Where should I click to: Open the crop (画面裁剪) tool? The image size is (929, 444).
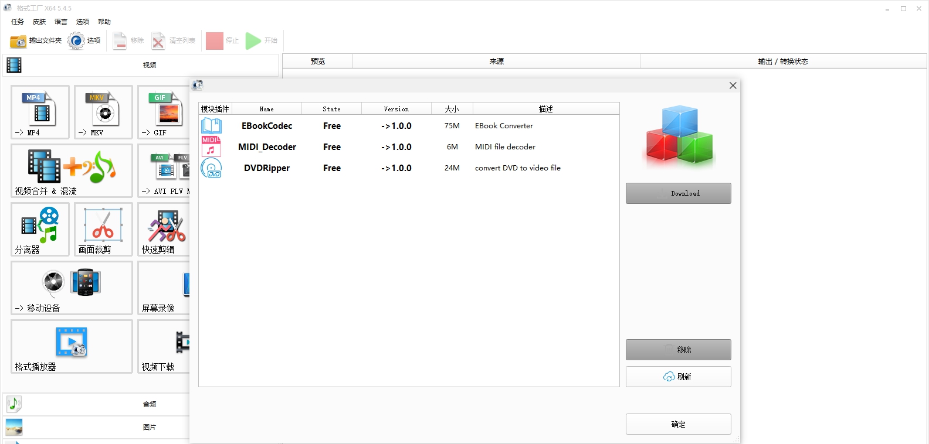[103, 229]
